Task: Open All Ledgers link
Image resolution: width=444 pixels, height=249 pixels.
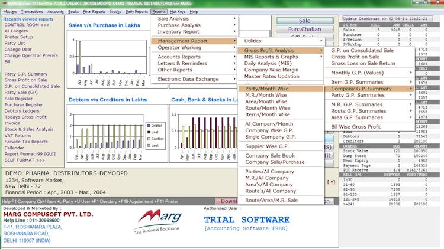Action: (x=16, y=31)
